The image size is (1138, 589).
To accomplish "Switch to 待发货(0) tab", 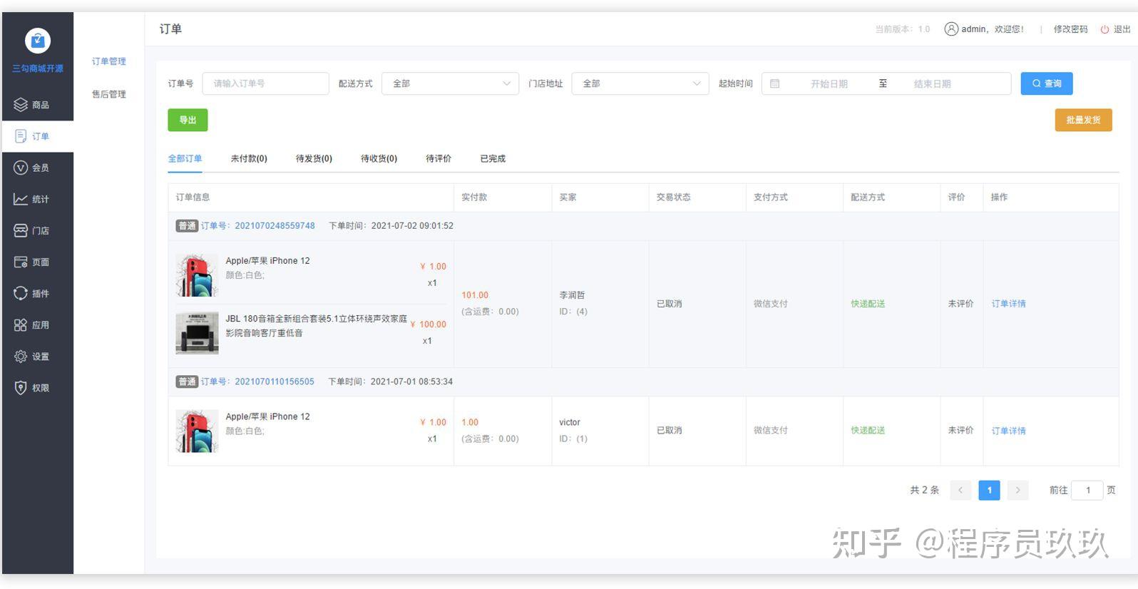I will tap(314, 158).
